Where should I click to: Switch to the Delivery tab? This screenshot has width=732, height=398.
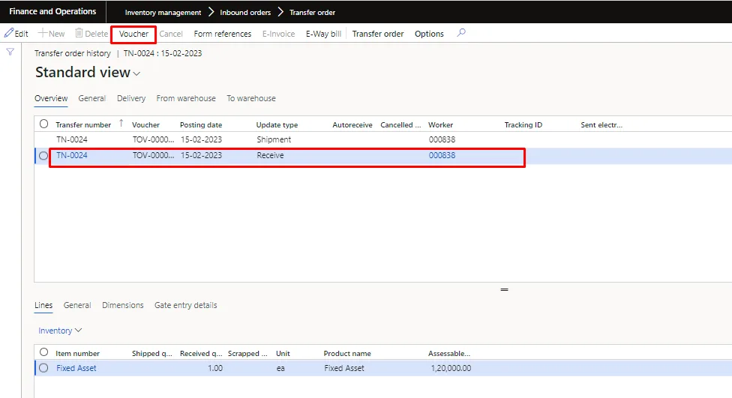click(131, 98)
